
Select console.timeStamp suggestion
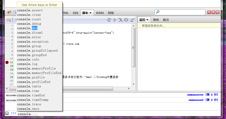click(x=40, y=100)
